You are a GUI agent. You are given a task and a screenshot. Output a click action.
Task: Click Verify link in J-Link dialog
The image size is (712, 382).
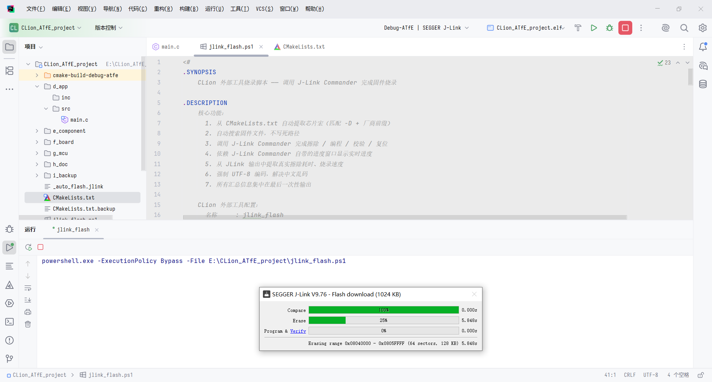pos(298,331)
